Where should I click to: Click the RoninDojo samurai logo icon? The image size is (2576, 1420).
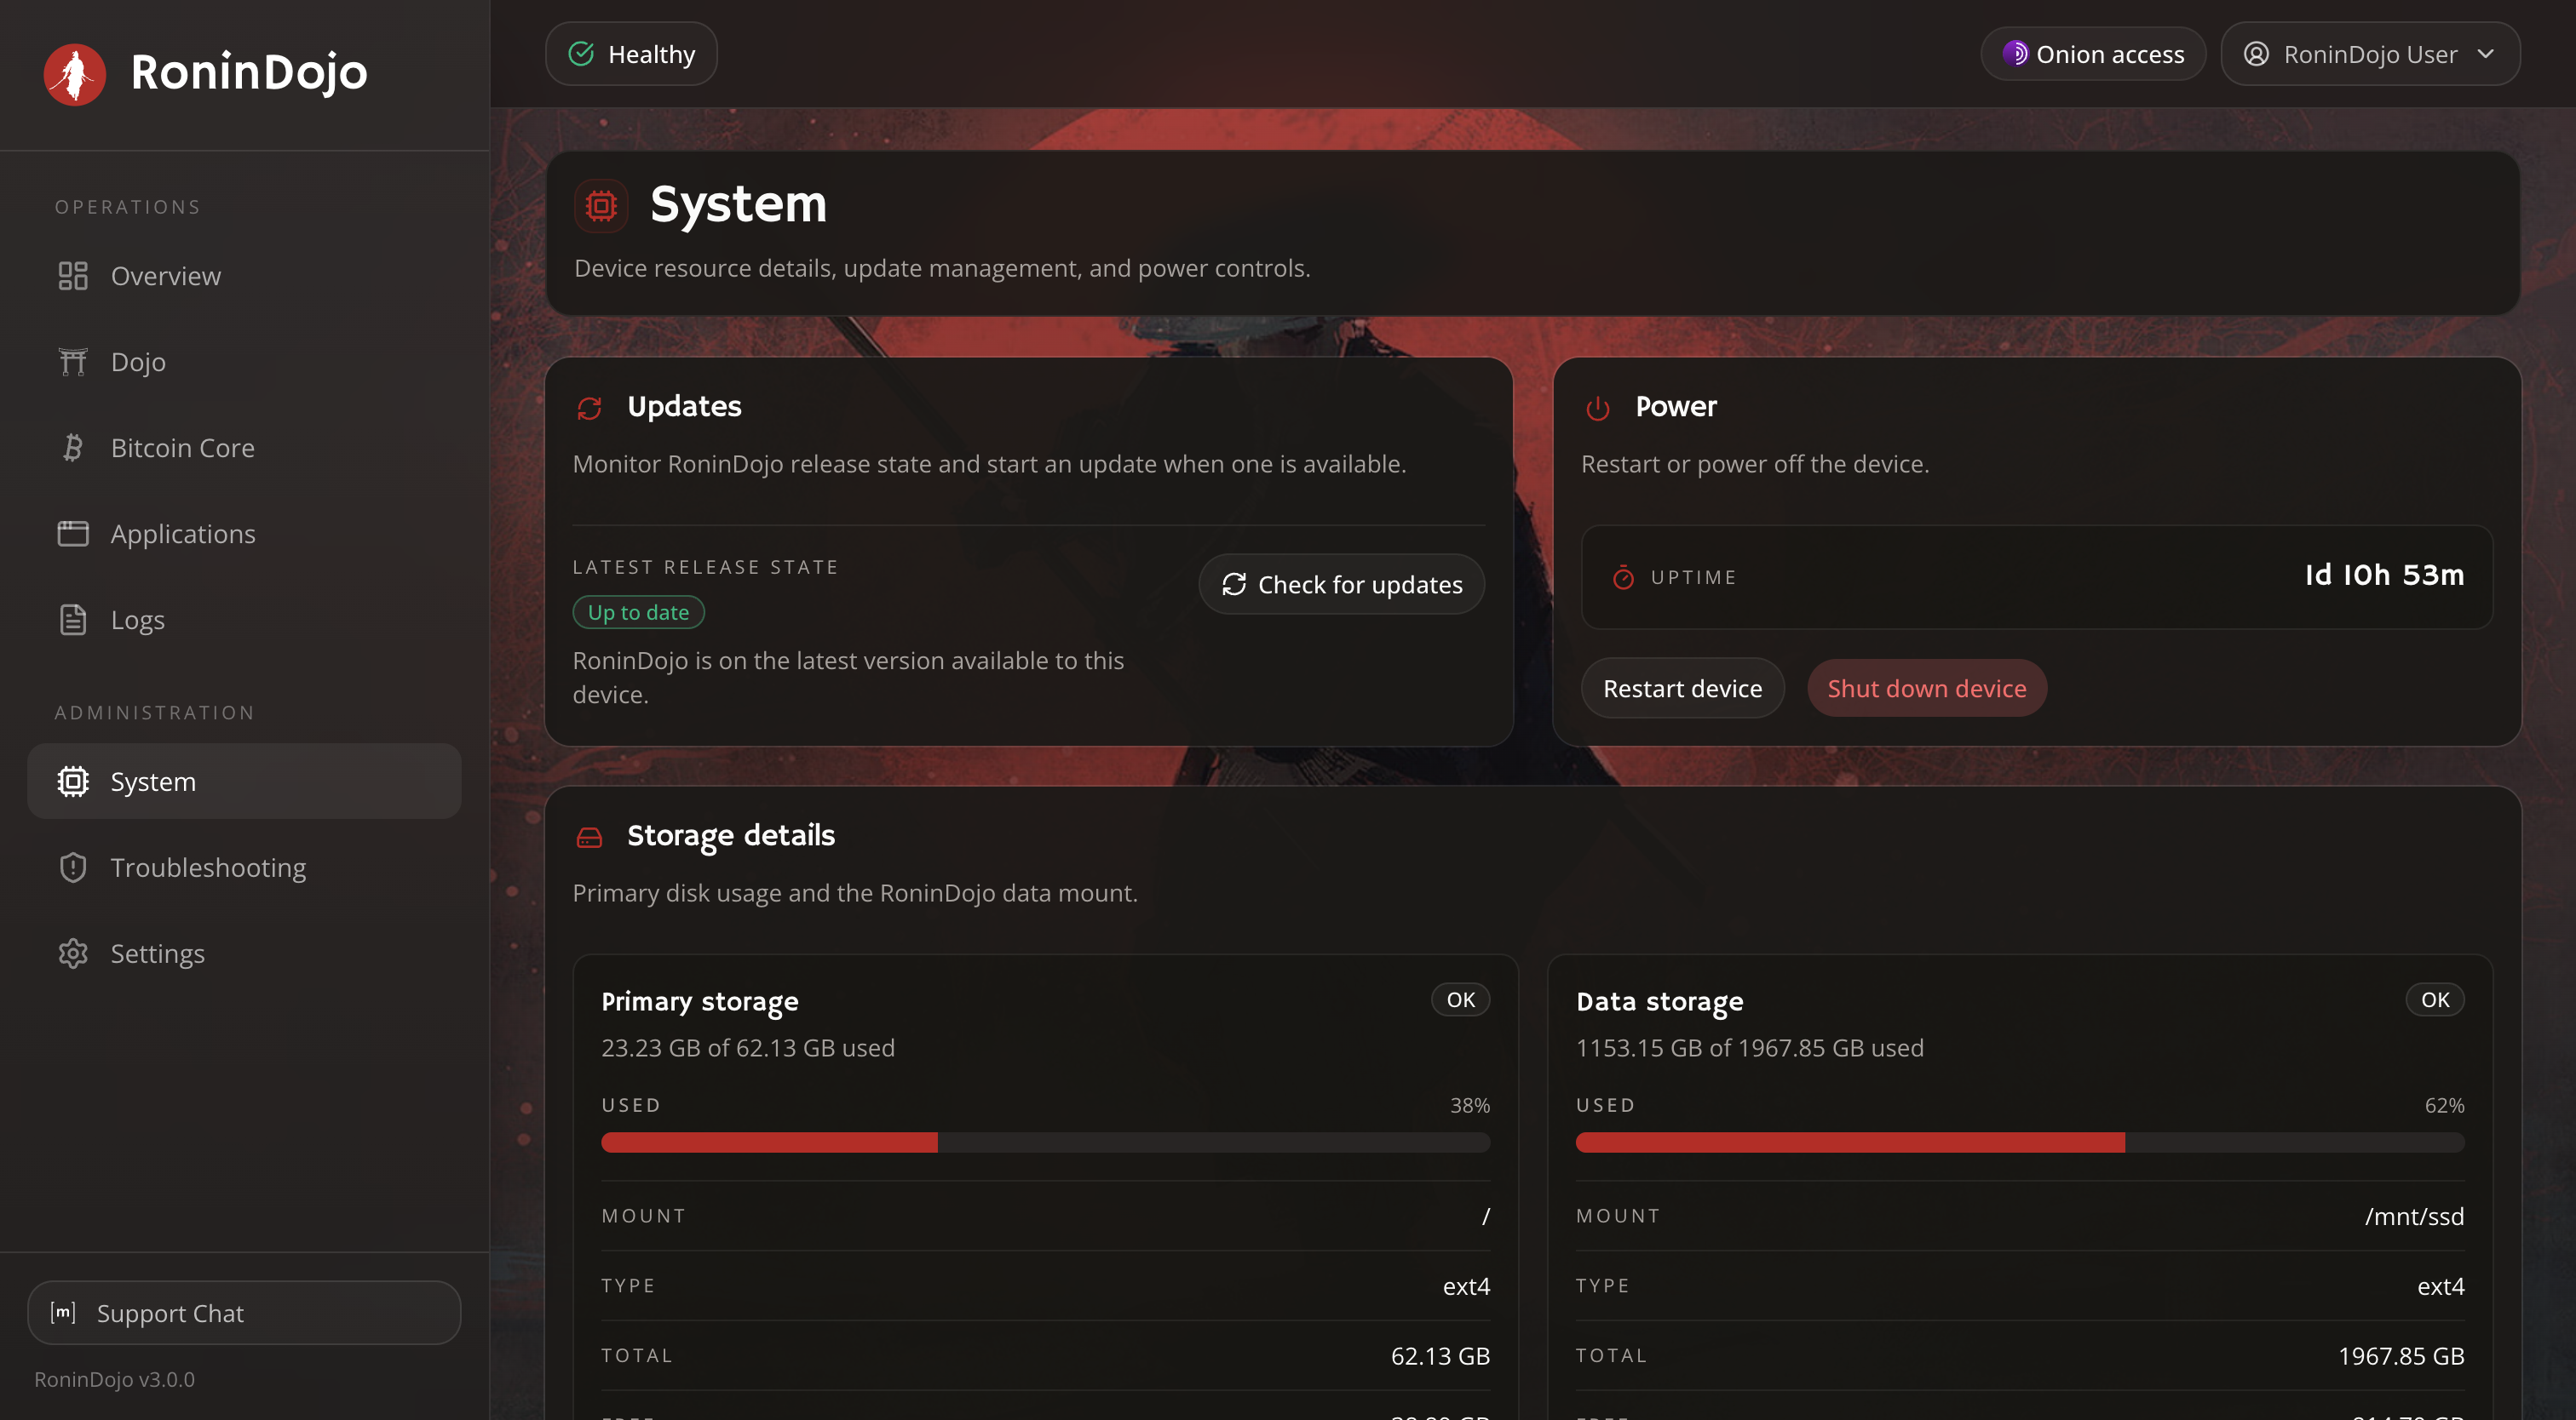(75, 73)
